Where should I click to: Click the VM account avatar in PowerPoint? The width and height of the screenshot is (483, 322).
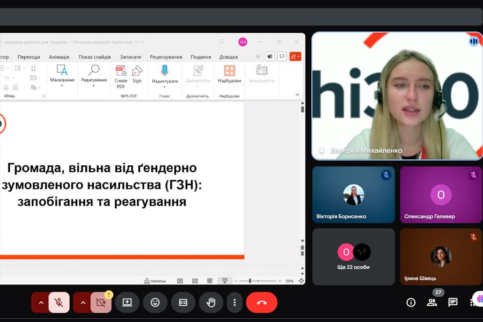point(243,42)
